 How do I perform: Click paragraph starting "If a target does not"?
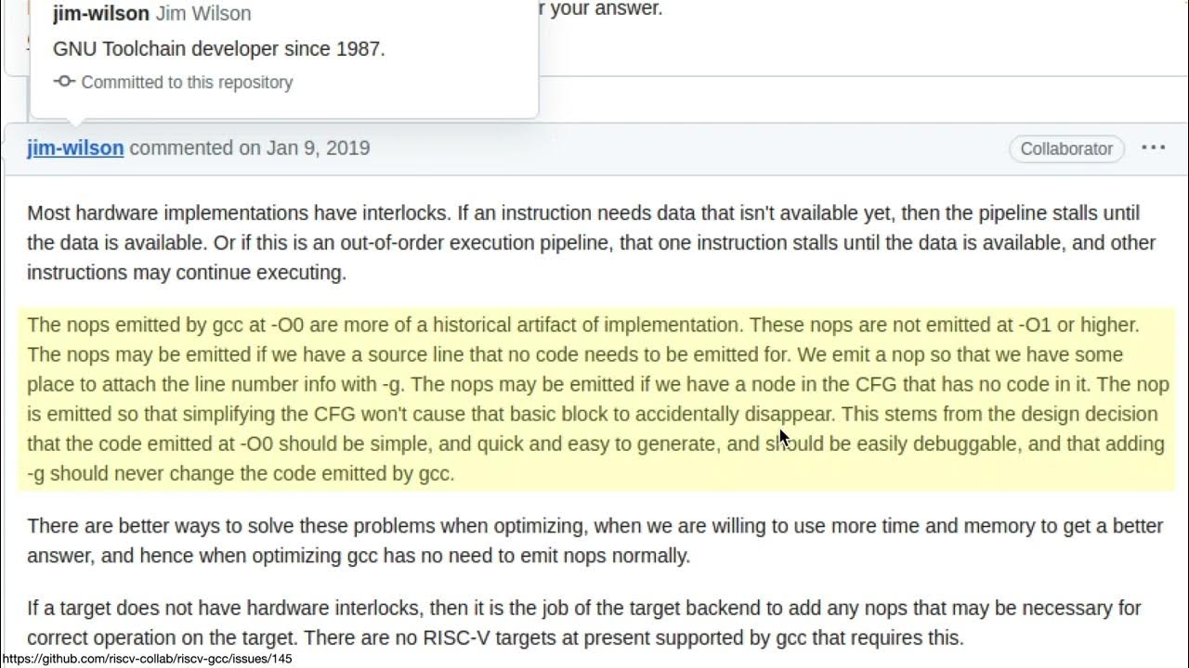583,623
